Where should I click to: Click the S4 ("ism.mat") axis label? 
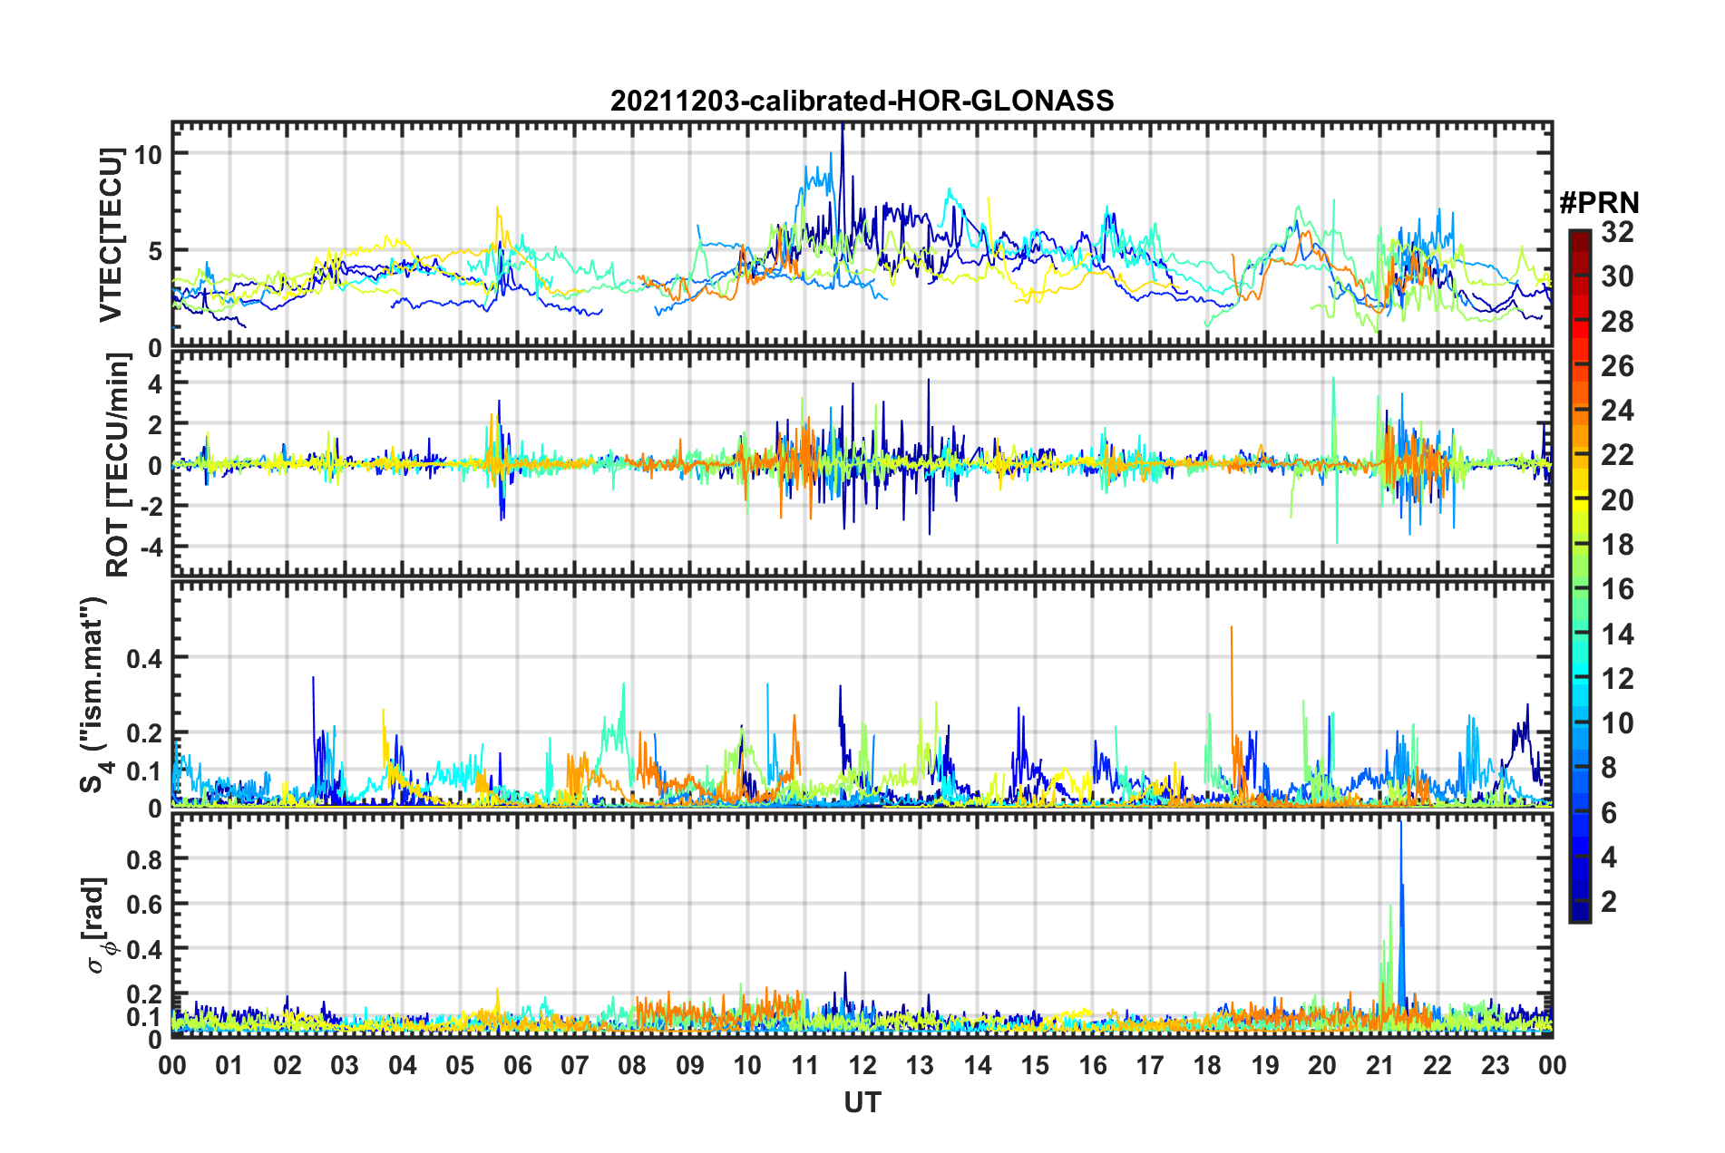click(x=95, y=694)
